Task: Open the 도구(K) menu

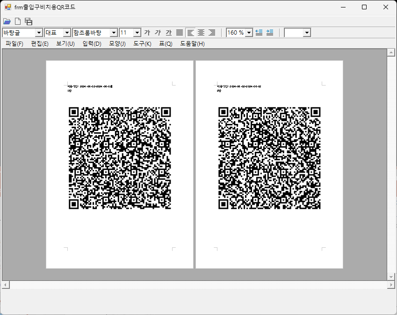Action: 142,44
